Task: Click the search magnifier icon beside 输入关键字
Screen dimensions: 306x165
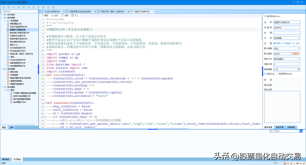Action: tap(301, 131)
